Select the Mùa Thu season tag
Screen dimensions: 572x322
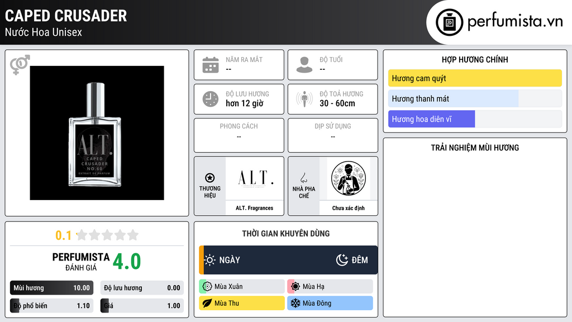tap(242, 303)
